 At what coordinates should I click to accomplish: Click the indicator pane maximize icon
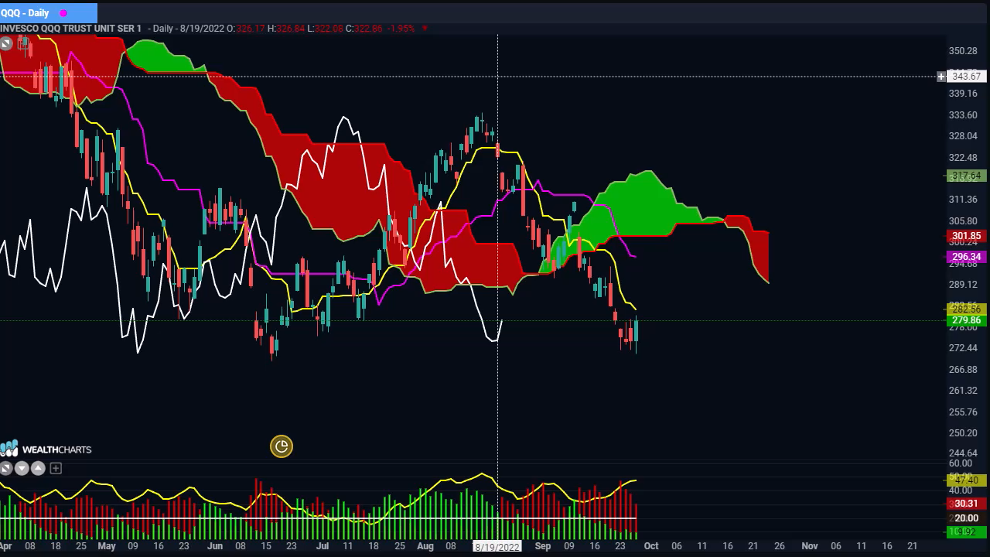point(6,468)
